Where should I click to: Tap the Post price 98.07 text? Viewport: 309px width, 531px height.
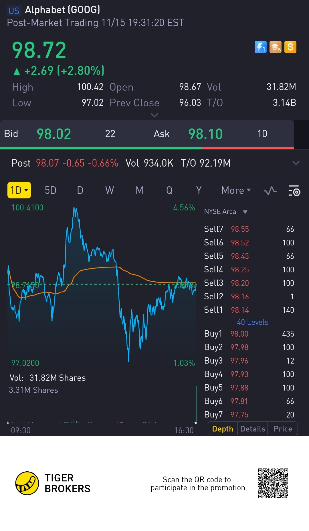[x=47, y=163]
